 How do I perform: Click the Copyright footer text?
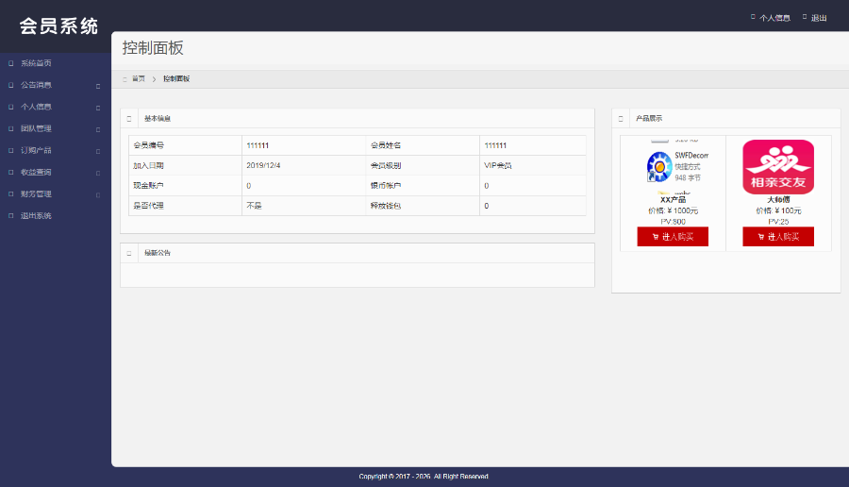[x=424, y=477]
